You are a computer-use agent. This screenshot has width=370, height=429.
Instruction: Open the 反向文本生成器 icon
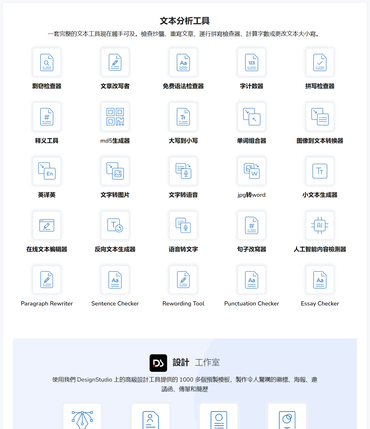[x=115, y=225]
